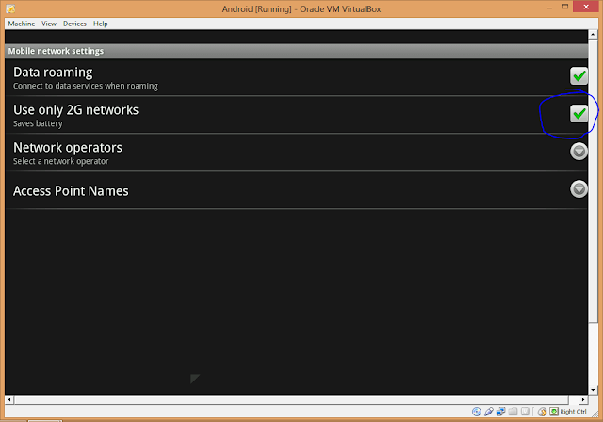The height and width of the screenshot is (422, 603).
Task: Click the horizontal scrollbar right arrow
Action: coord(583,399)
